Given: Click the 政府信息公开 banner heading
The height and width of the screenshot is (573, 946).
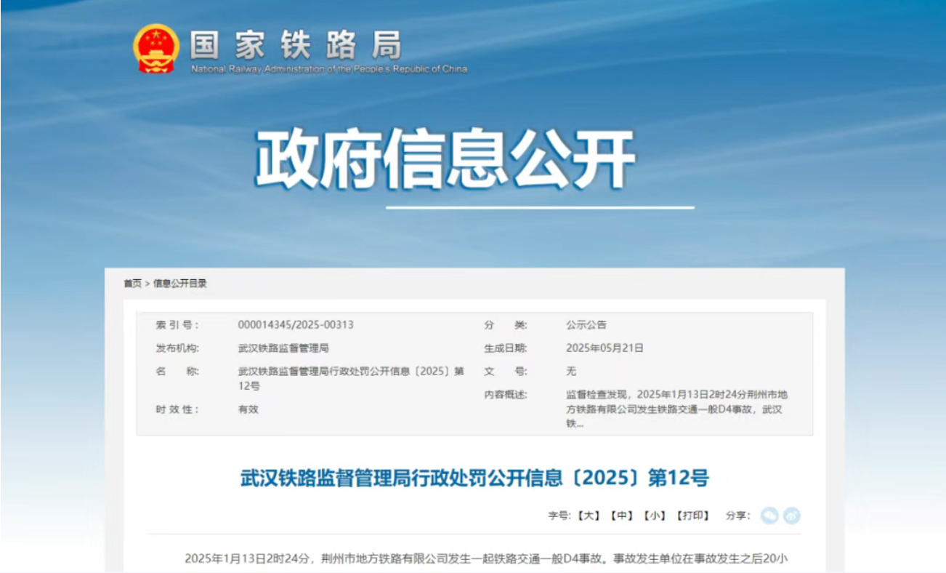Looking at the screenshot, I should pyautogui.click(x=445, y=159).
